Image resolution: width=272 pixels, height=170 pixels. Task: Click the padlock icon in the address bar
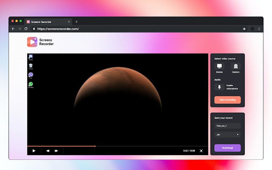[34, 29]
